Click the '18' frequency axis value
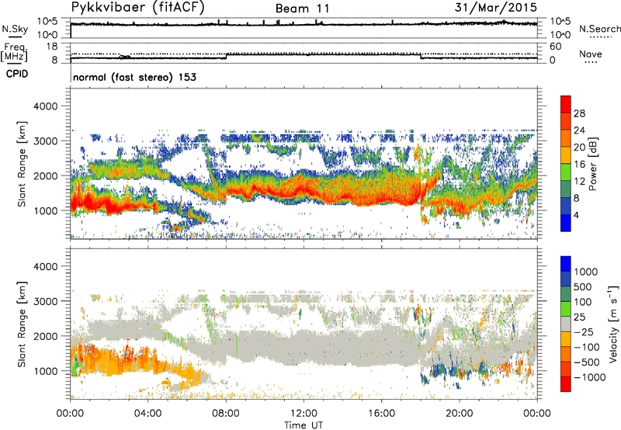This screenshot has height=430, width=621. click(51, 47)
